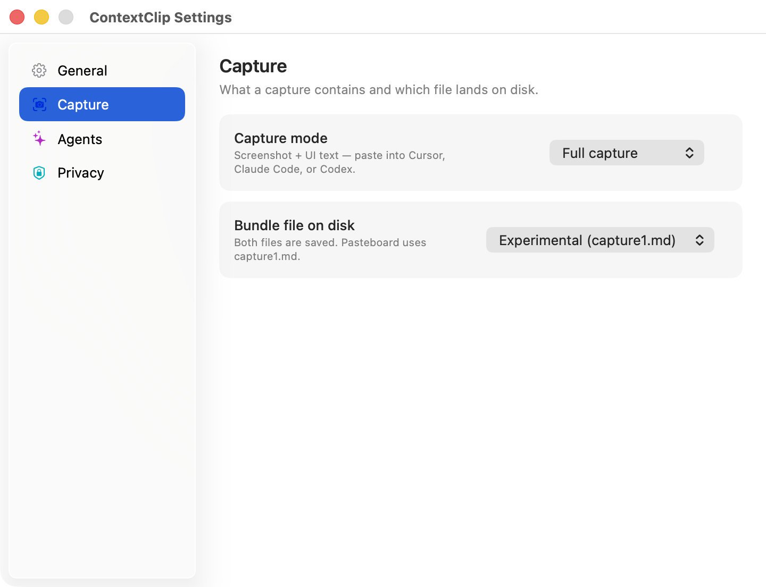Close the ContextClip Settings window
The image size is (766, 587).
point(17,17)
